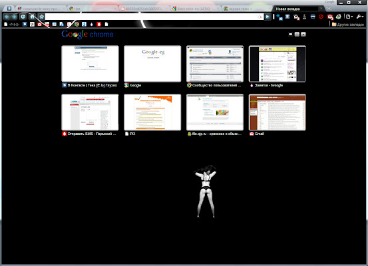
Task: Open the blue square extension next to it
Action: point(287,17)
